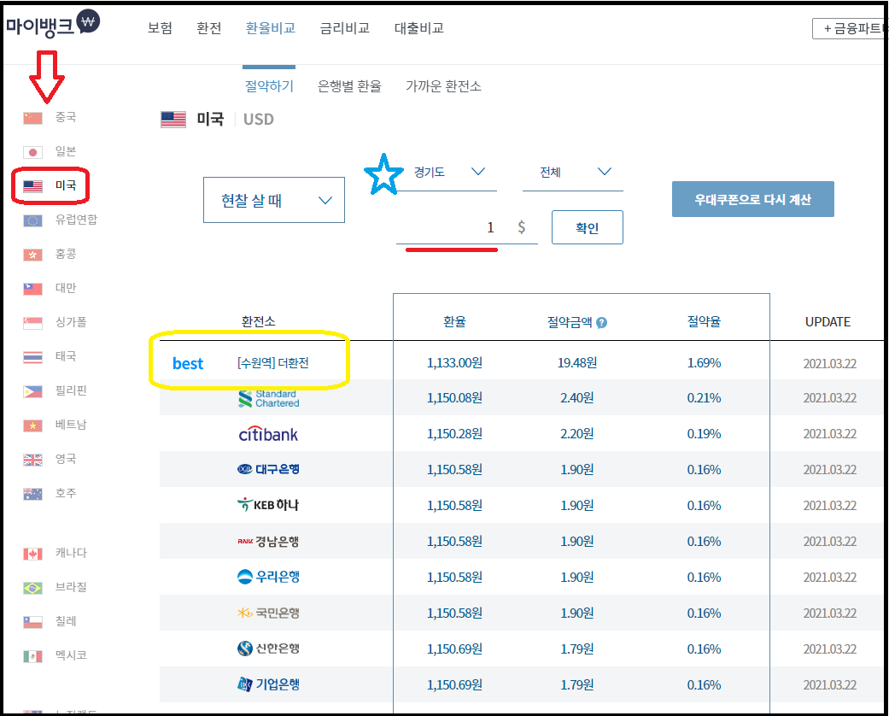
Task: Select 홍콩 in the country list
Action: tap(65, 254)
